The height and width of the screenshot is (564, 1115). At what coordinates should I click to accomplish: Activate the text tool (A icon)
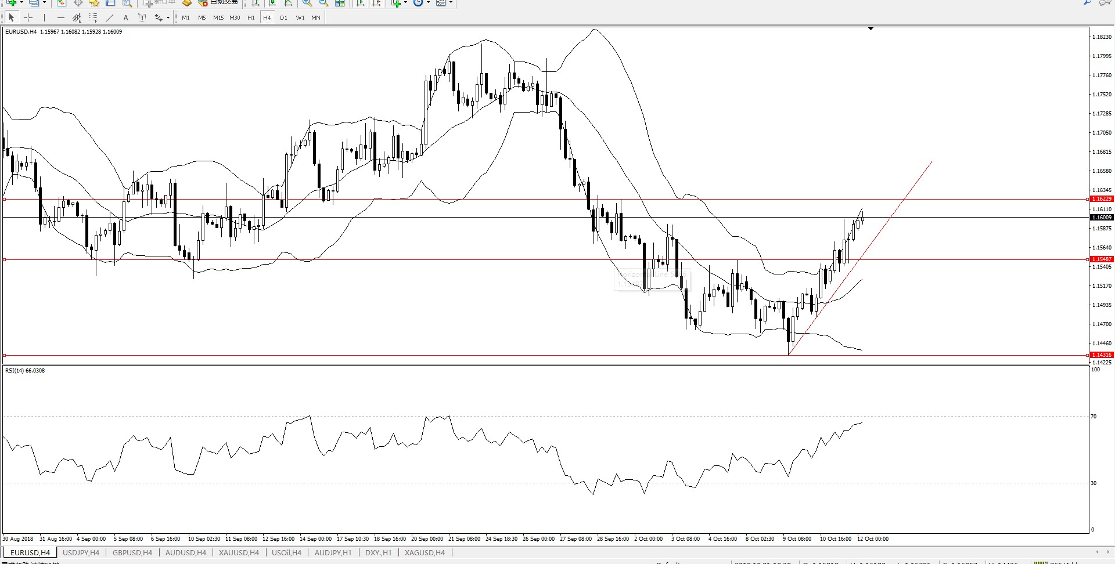point(125,17)
